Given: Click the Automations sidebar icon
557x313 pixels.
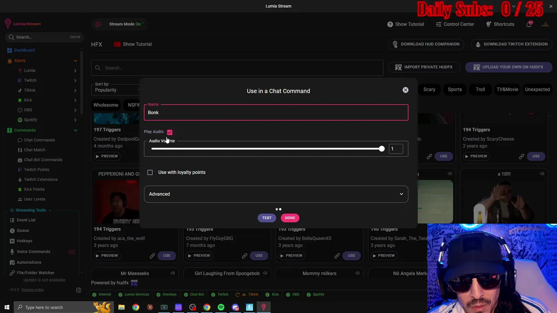Looking at the screenshot, I should pos(12,262).
